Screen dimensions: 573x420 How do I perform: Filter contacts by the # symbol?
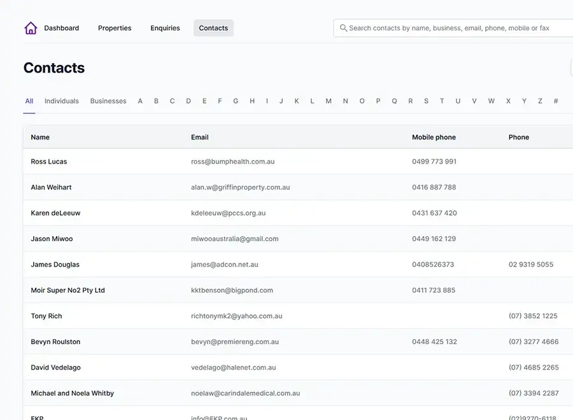point(556,101)
